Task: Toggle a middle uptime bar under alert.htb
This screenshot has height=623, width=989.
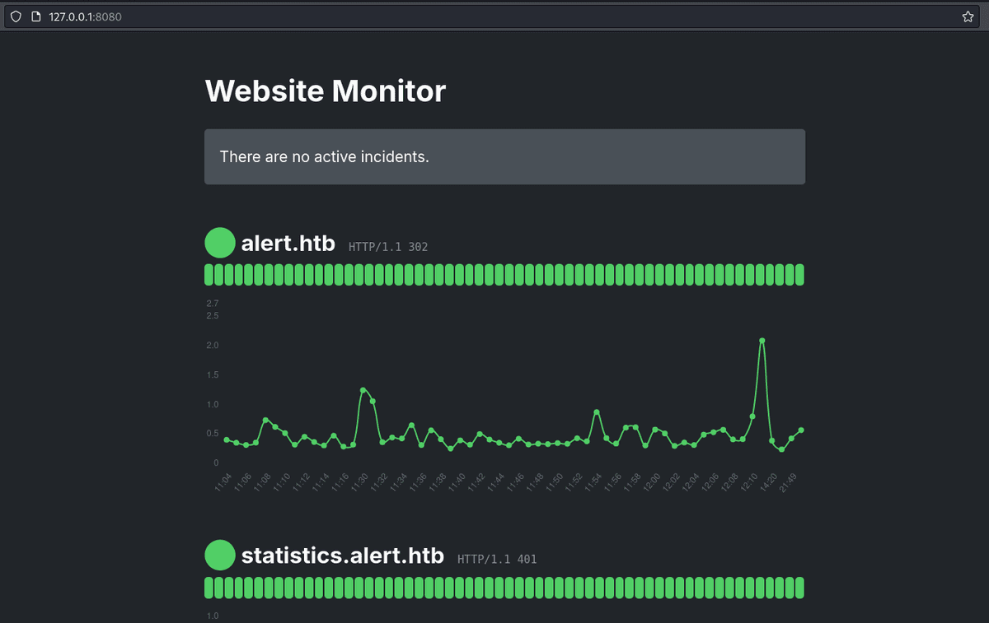Action: coord(503,274)
